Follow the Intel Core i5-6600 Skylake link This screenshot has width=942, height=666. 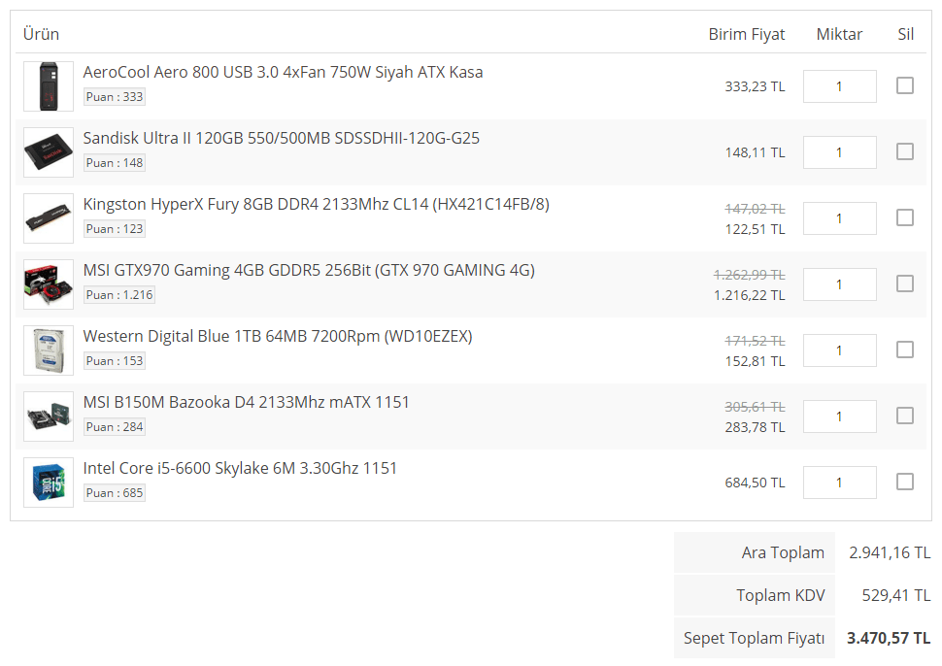pos(240,468)
